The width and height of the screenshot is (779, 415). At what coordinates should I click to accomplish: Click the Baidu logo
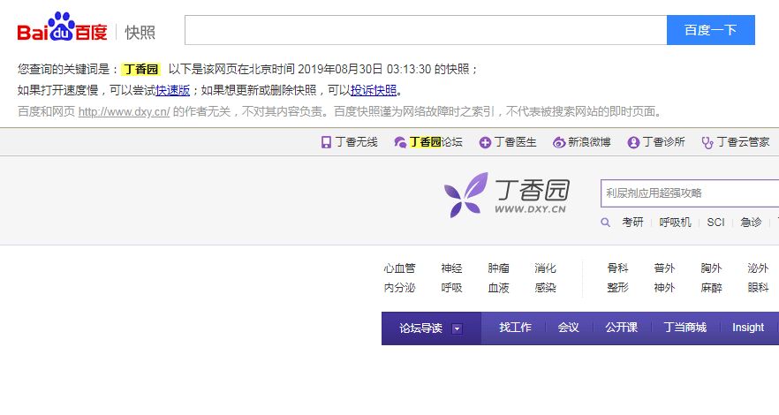(62, 26)
